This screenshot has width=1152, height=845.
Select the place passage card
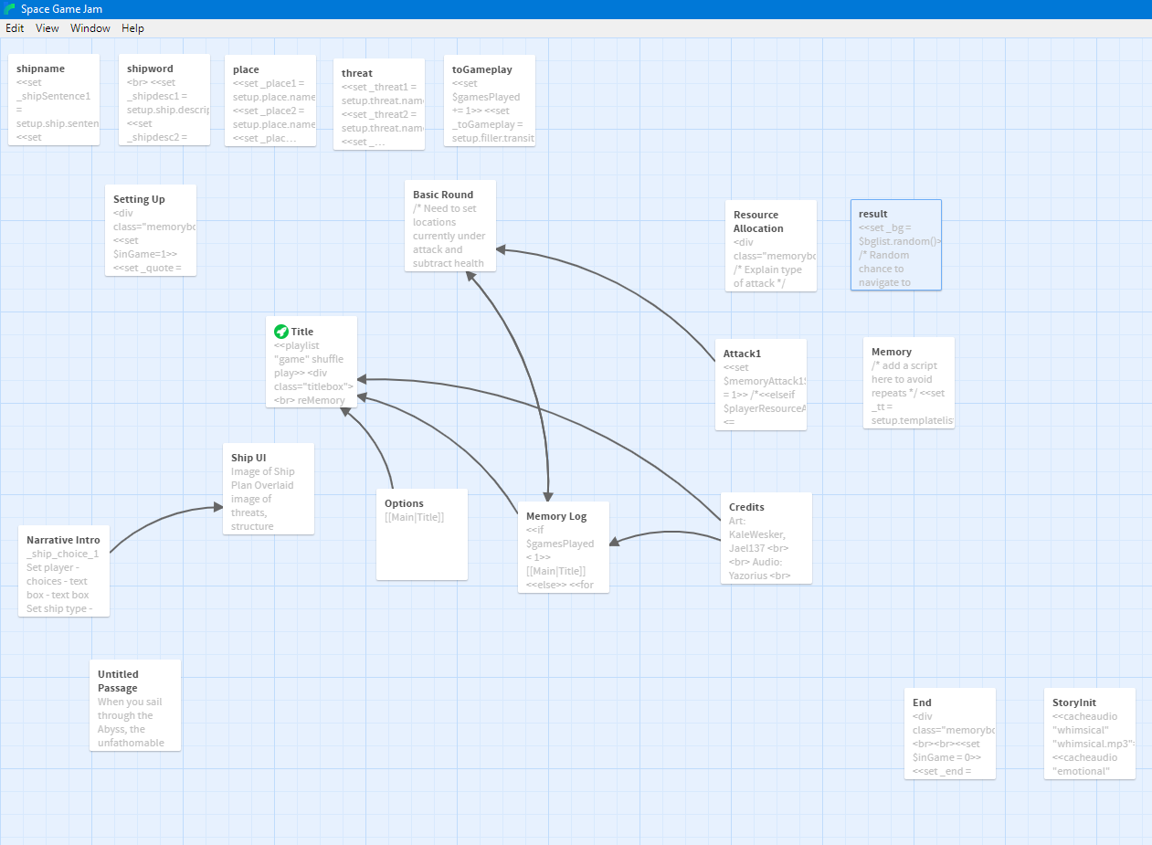pyautogui.click(x=270, y=100)
